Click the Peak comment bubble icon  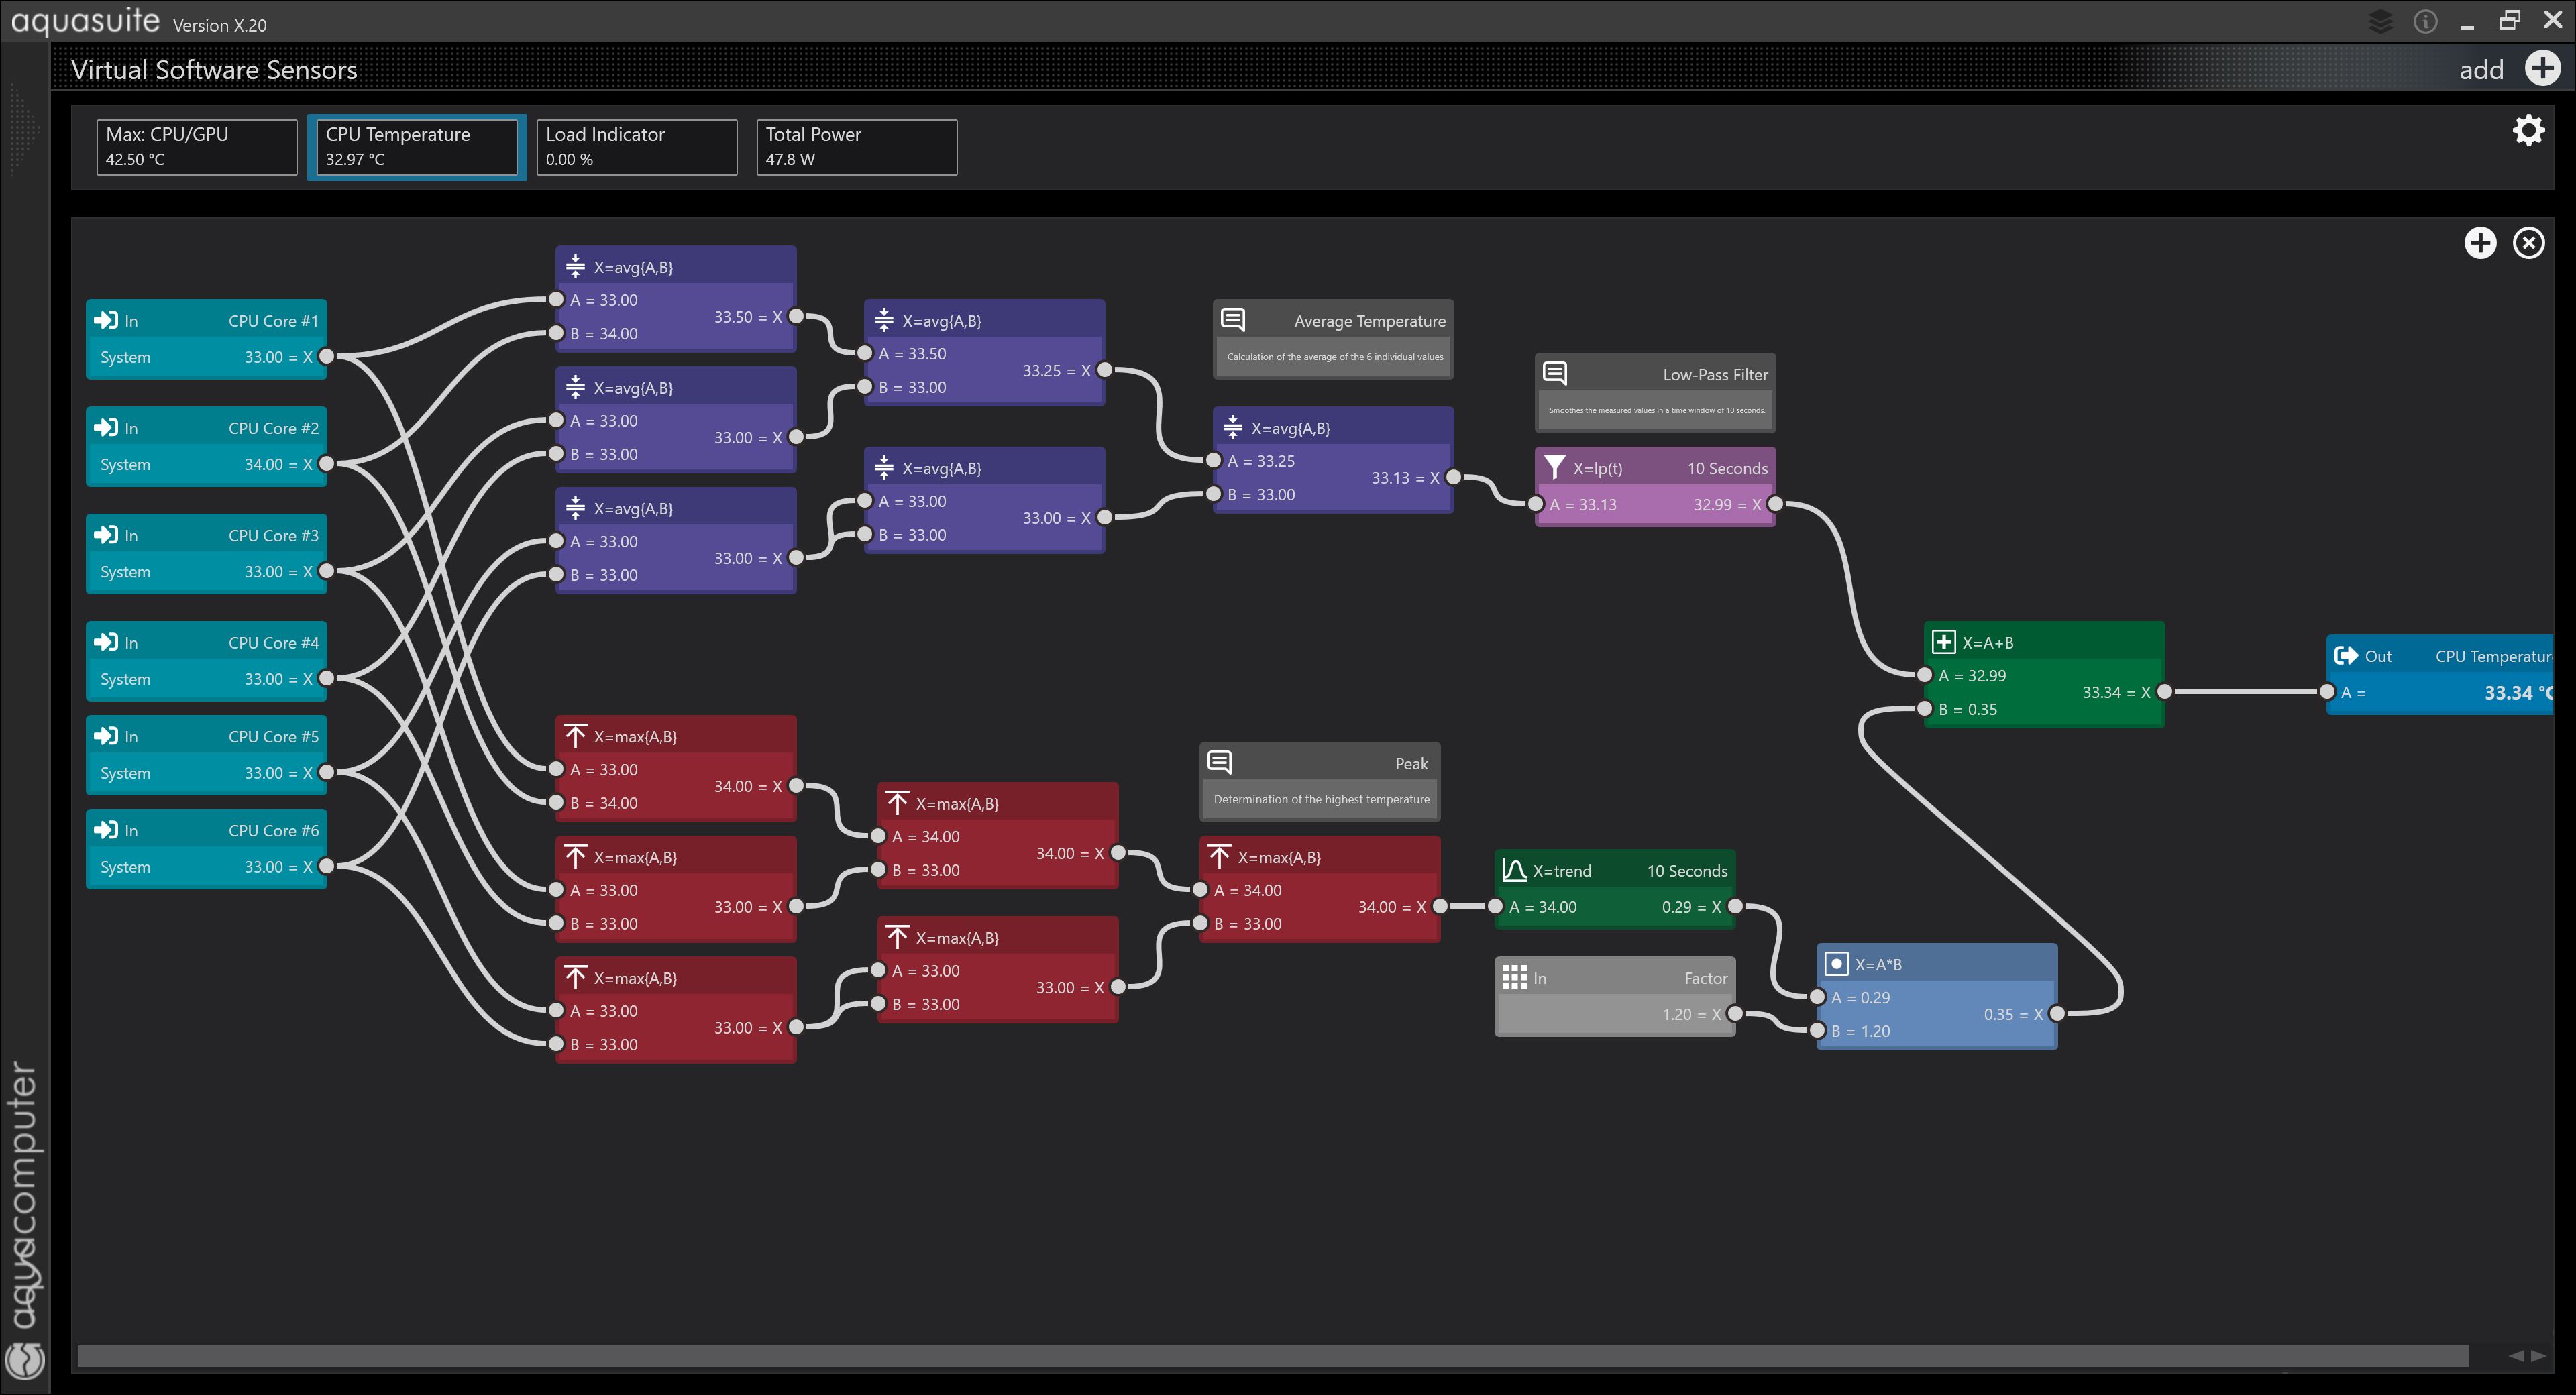click(x=1219, y=762)
